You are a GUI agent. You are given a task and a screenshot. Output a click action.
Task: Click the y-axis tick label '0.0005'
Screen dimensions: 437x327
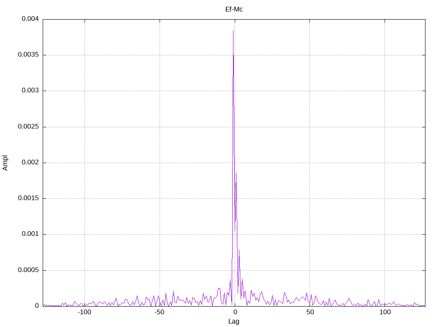point(29,270)
